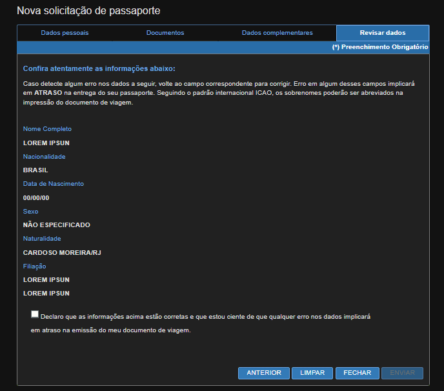Click the NÃO ESPECIFICADO sex value
The image size is (444, 391).
pyautogui.click(x=57, y=225)
